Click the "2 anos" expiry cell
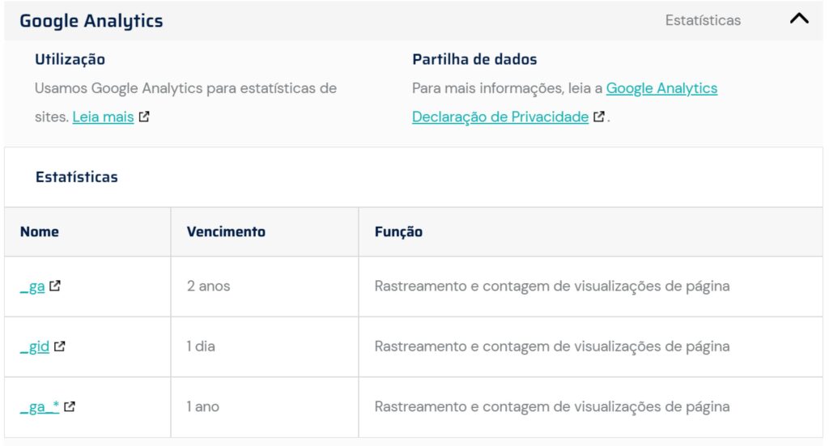This screenshot has height=446, width=829. [x=208, y=287]
